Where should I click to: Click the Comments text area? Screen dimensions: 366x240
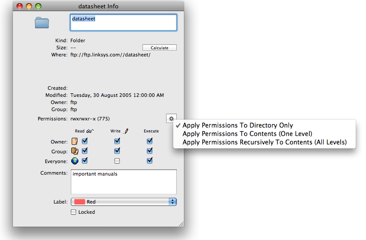point(124,182)
